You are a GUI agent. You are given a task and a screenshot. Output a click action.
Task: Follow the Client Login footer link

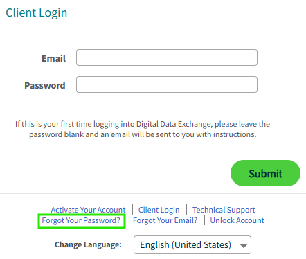159,210
